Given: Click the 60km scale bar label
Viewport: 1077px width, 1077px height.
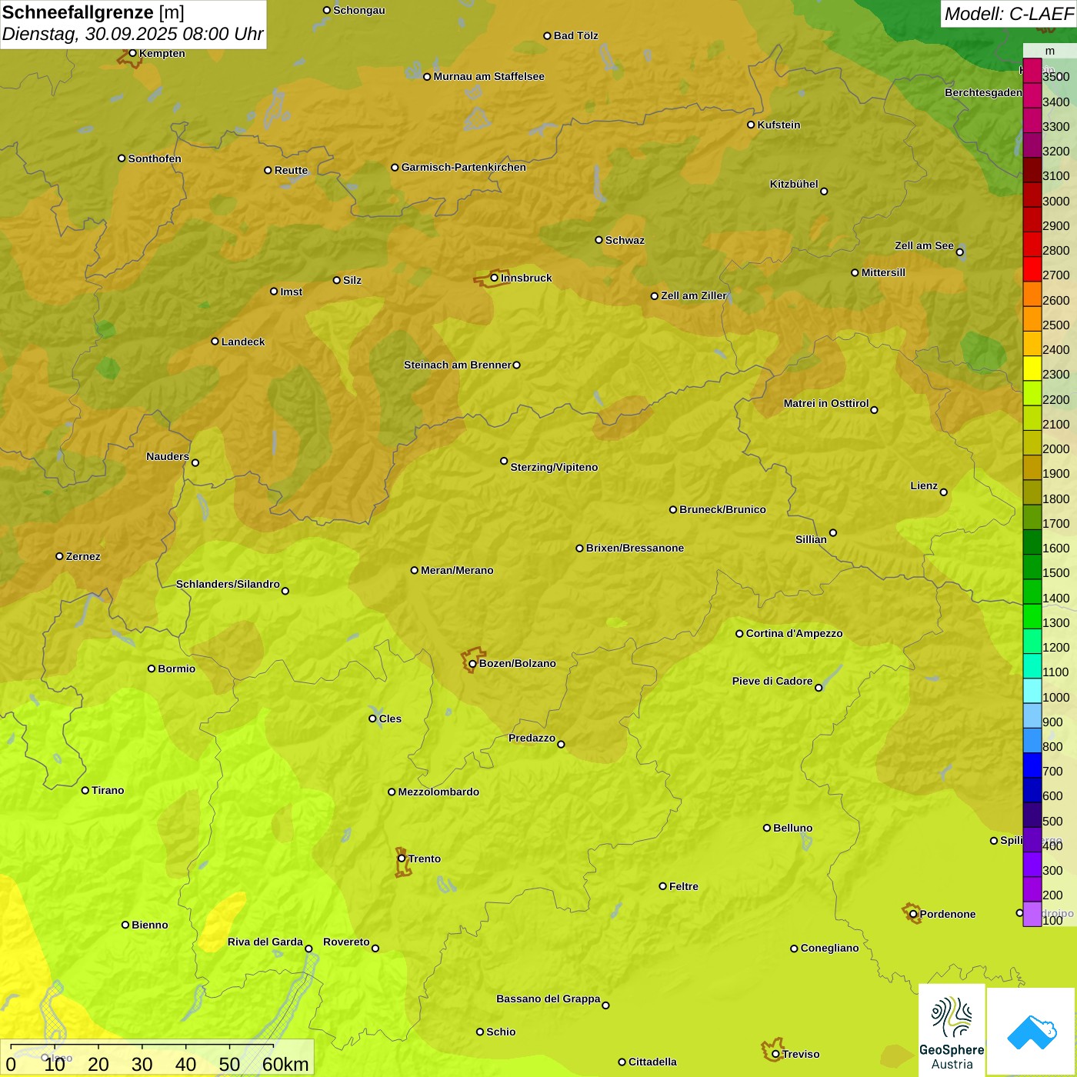Looking at the screenshot, I should [x=285, y=1065].
